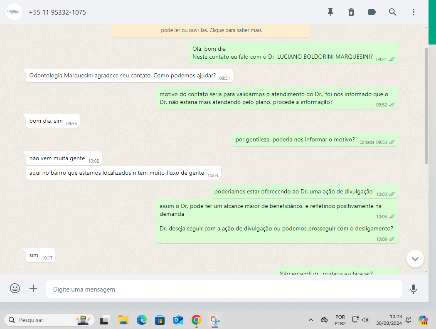Switch to Google Chrome on the taskbar
This screenshot has height=329, width=436.
(197, 320)
